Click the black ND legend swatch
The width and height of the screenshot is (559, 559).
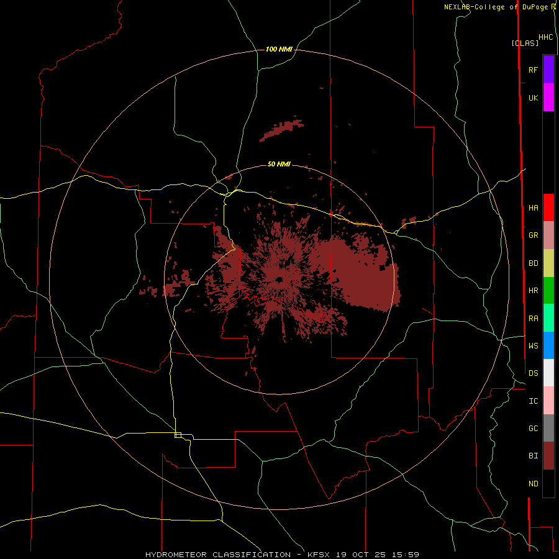click(x=548, y=483)
